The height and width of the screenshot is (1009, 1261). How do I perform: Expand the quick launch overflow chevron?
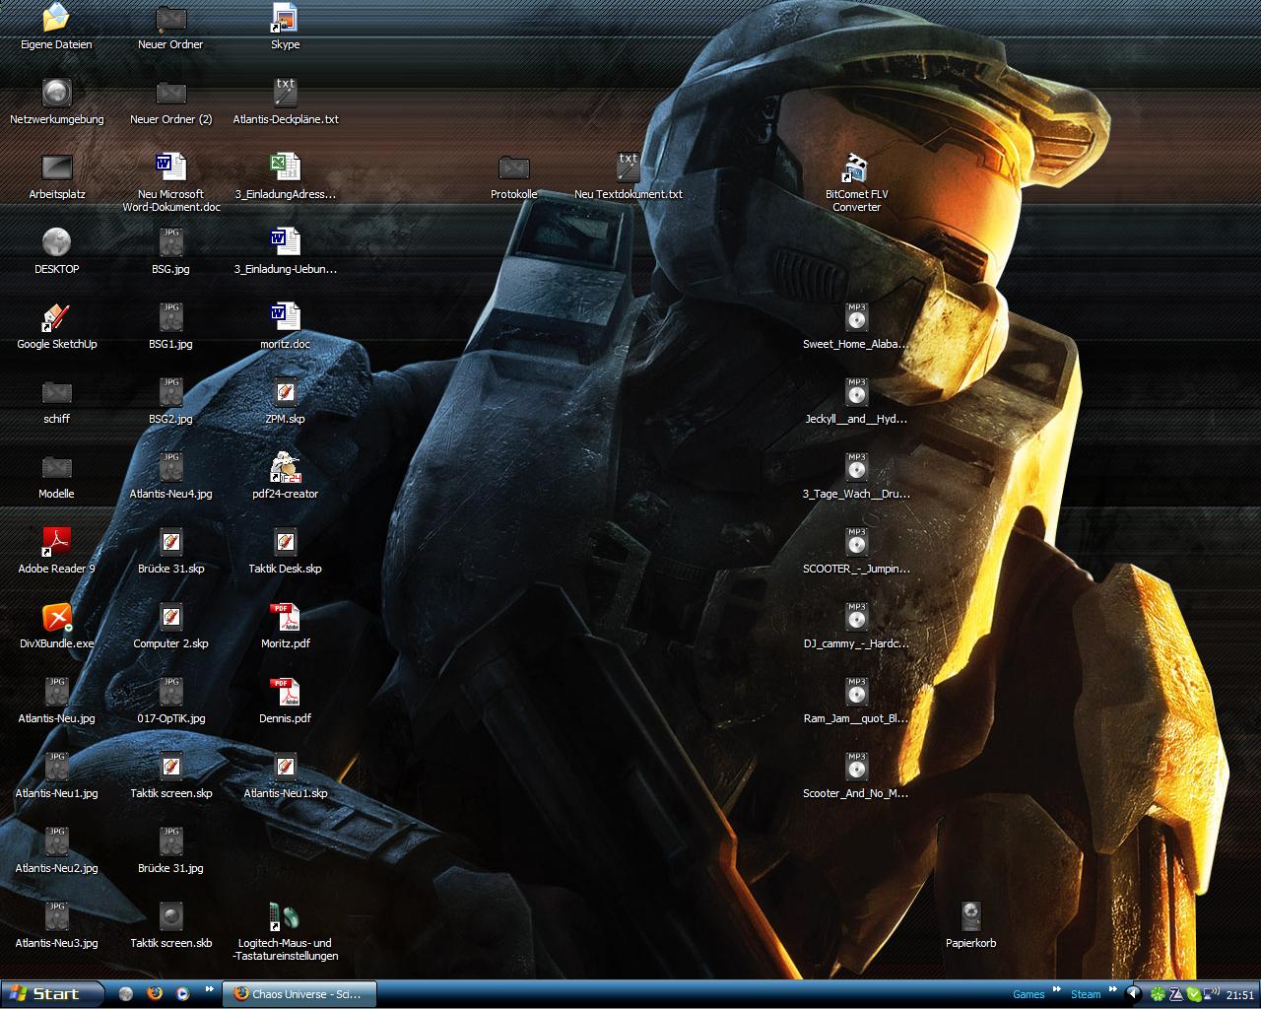coord(209,989)
